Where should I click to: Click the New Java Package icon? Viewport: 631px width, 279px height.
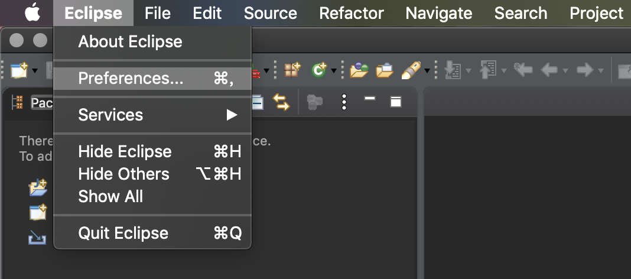tap(292, 71)
